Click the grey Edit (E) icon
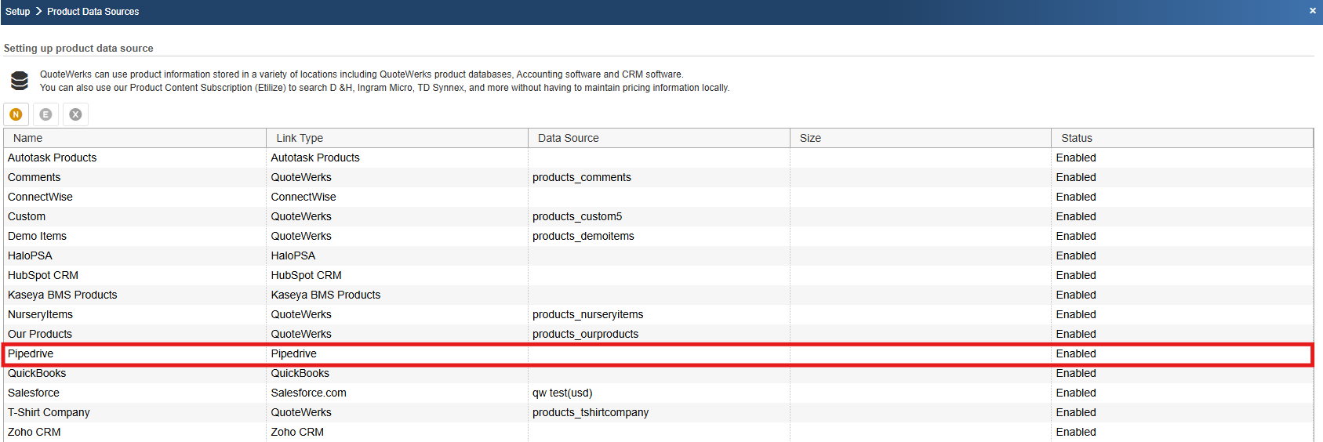Viewport: 1323px width, 442px height. pyautogui.click(x=45, y=114)
